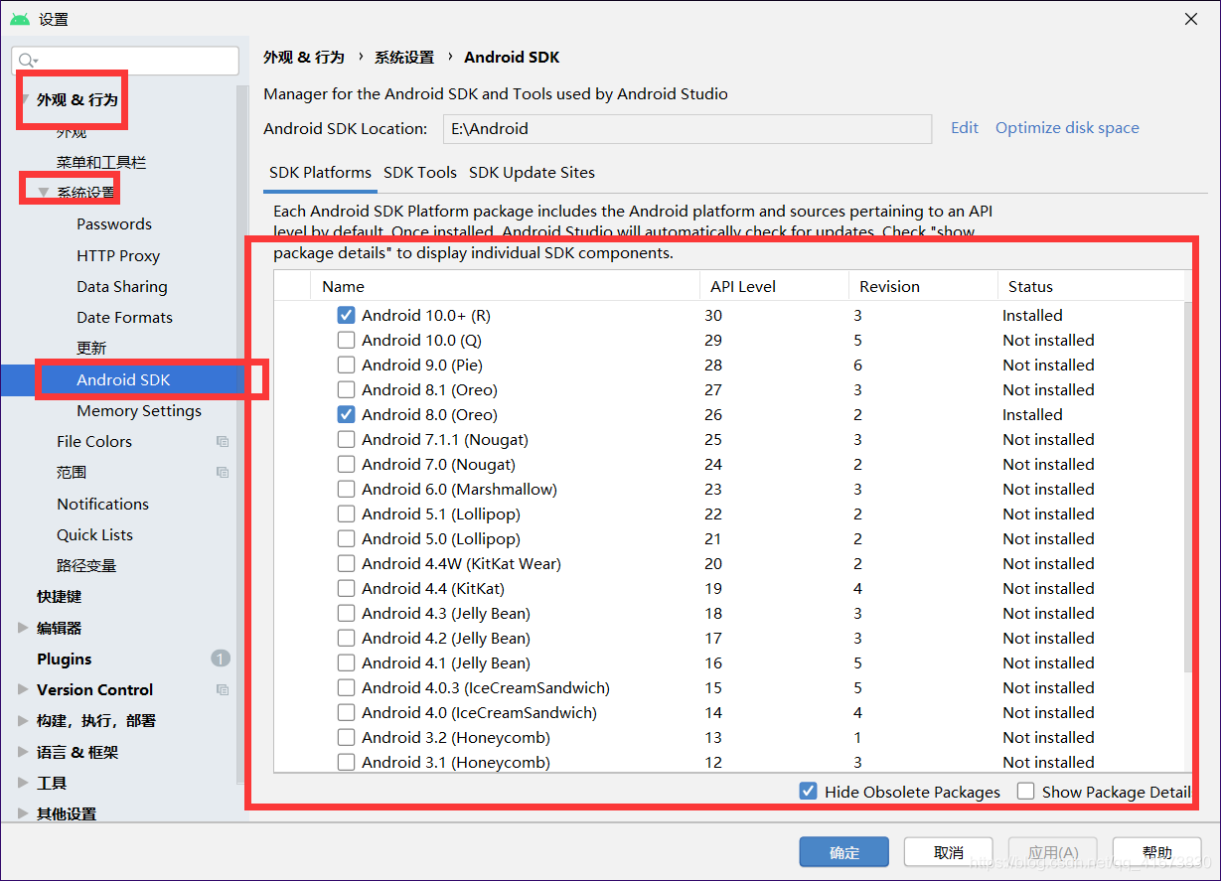The image size is (1221, 881).
Task: Open Passwords settings page
Action: (x=114, y=224)
